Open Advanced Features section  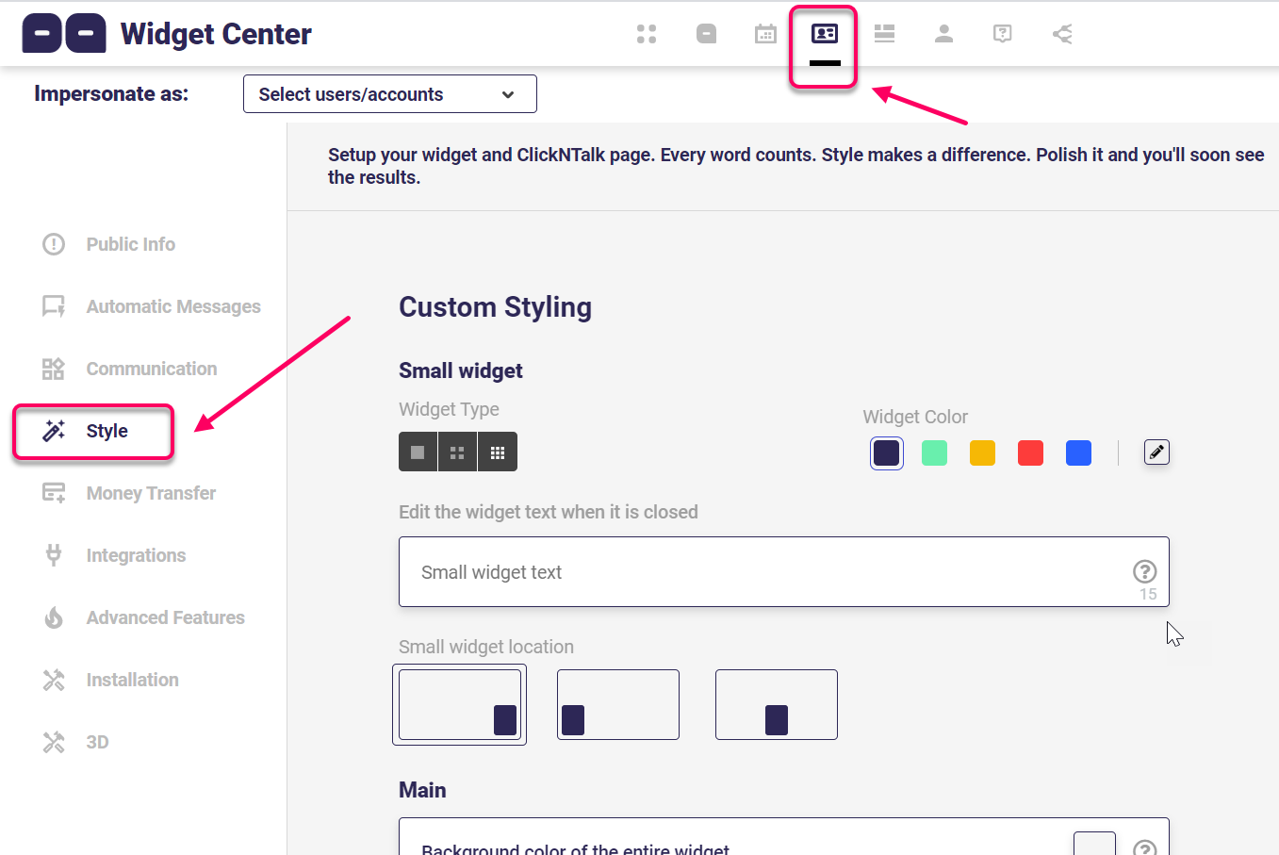click(165, 617)
